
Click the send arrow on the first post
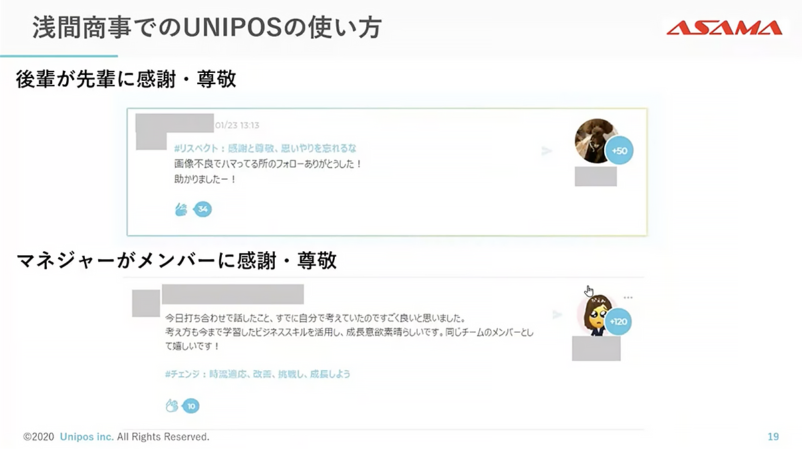point(547,151)
